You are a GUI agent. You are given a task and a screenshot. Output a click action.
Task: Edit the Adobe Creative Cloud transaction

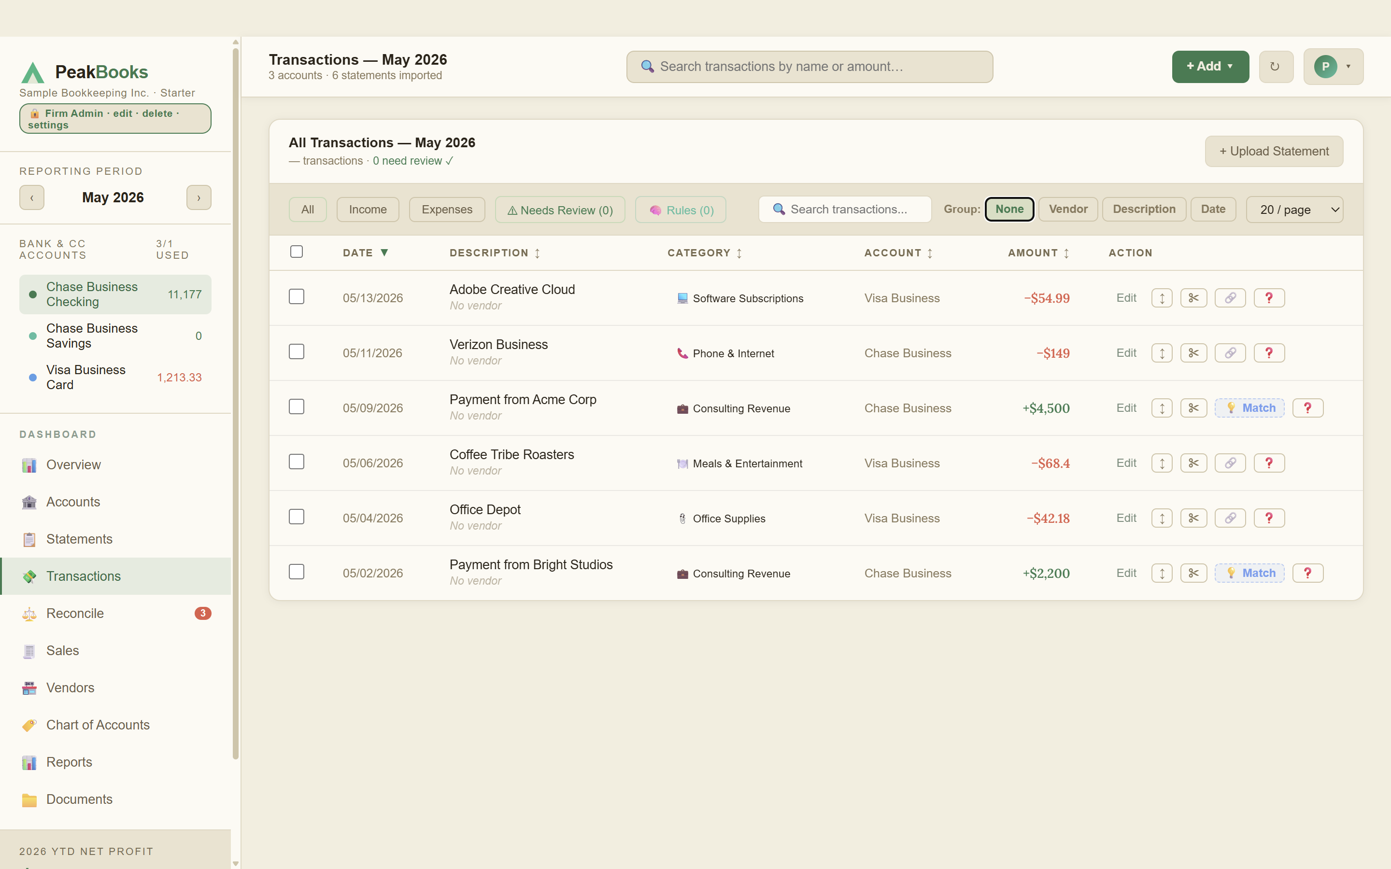tap(1126, 298)
